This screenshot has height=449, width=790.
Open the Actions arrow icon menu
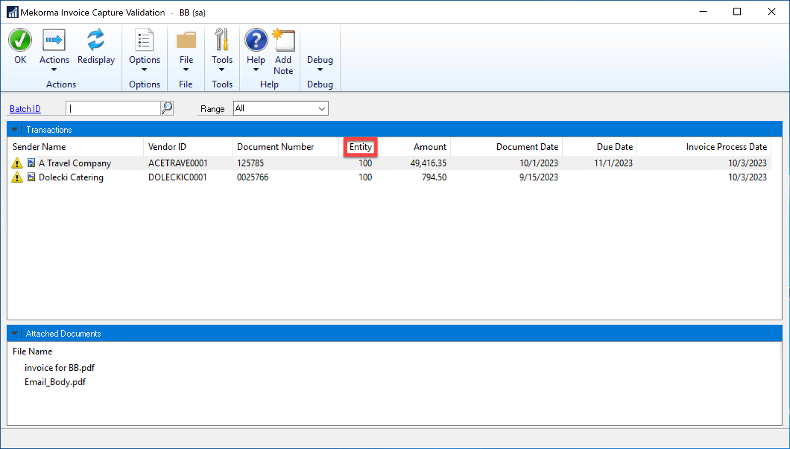coord(54,40)
